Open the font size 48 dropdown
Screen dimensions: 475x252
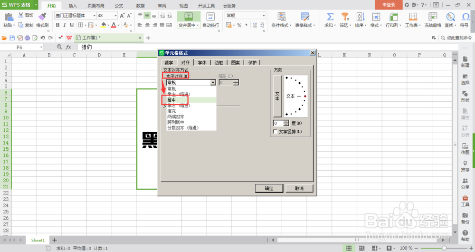pyautogui.click(x=115, y=16)
